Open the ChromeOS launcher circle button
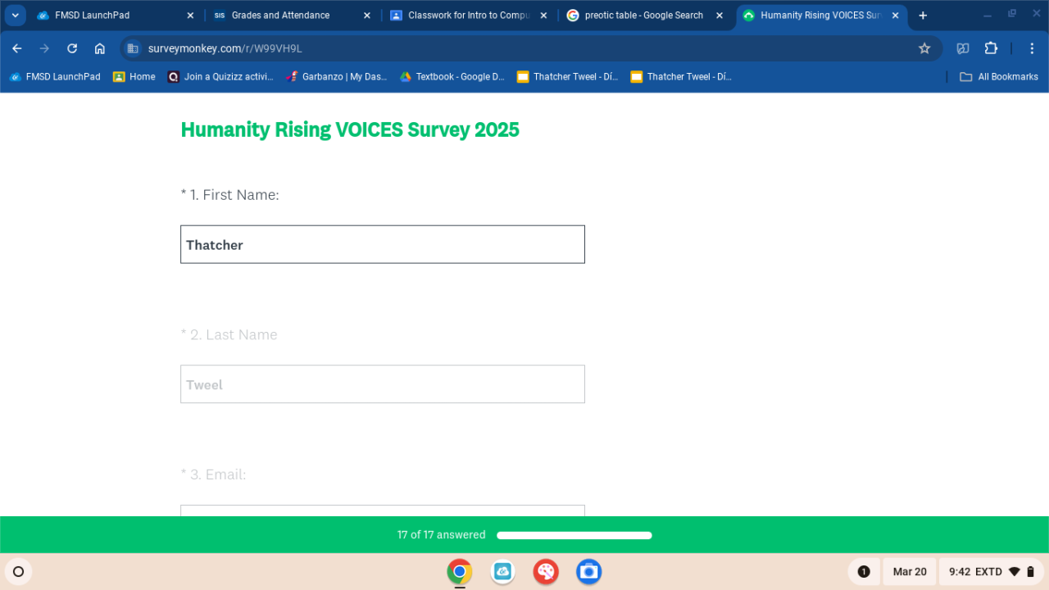 [19, 571]
